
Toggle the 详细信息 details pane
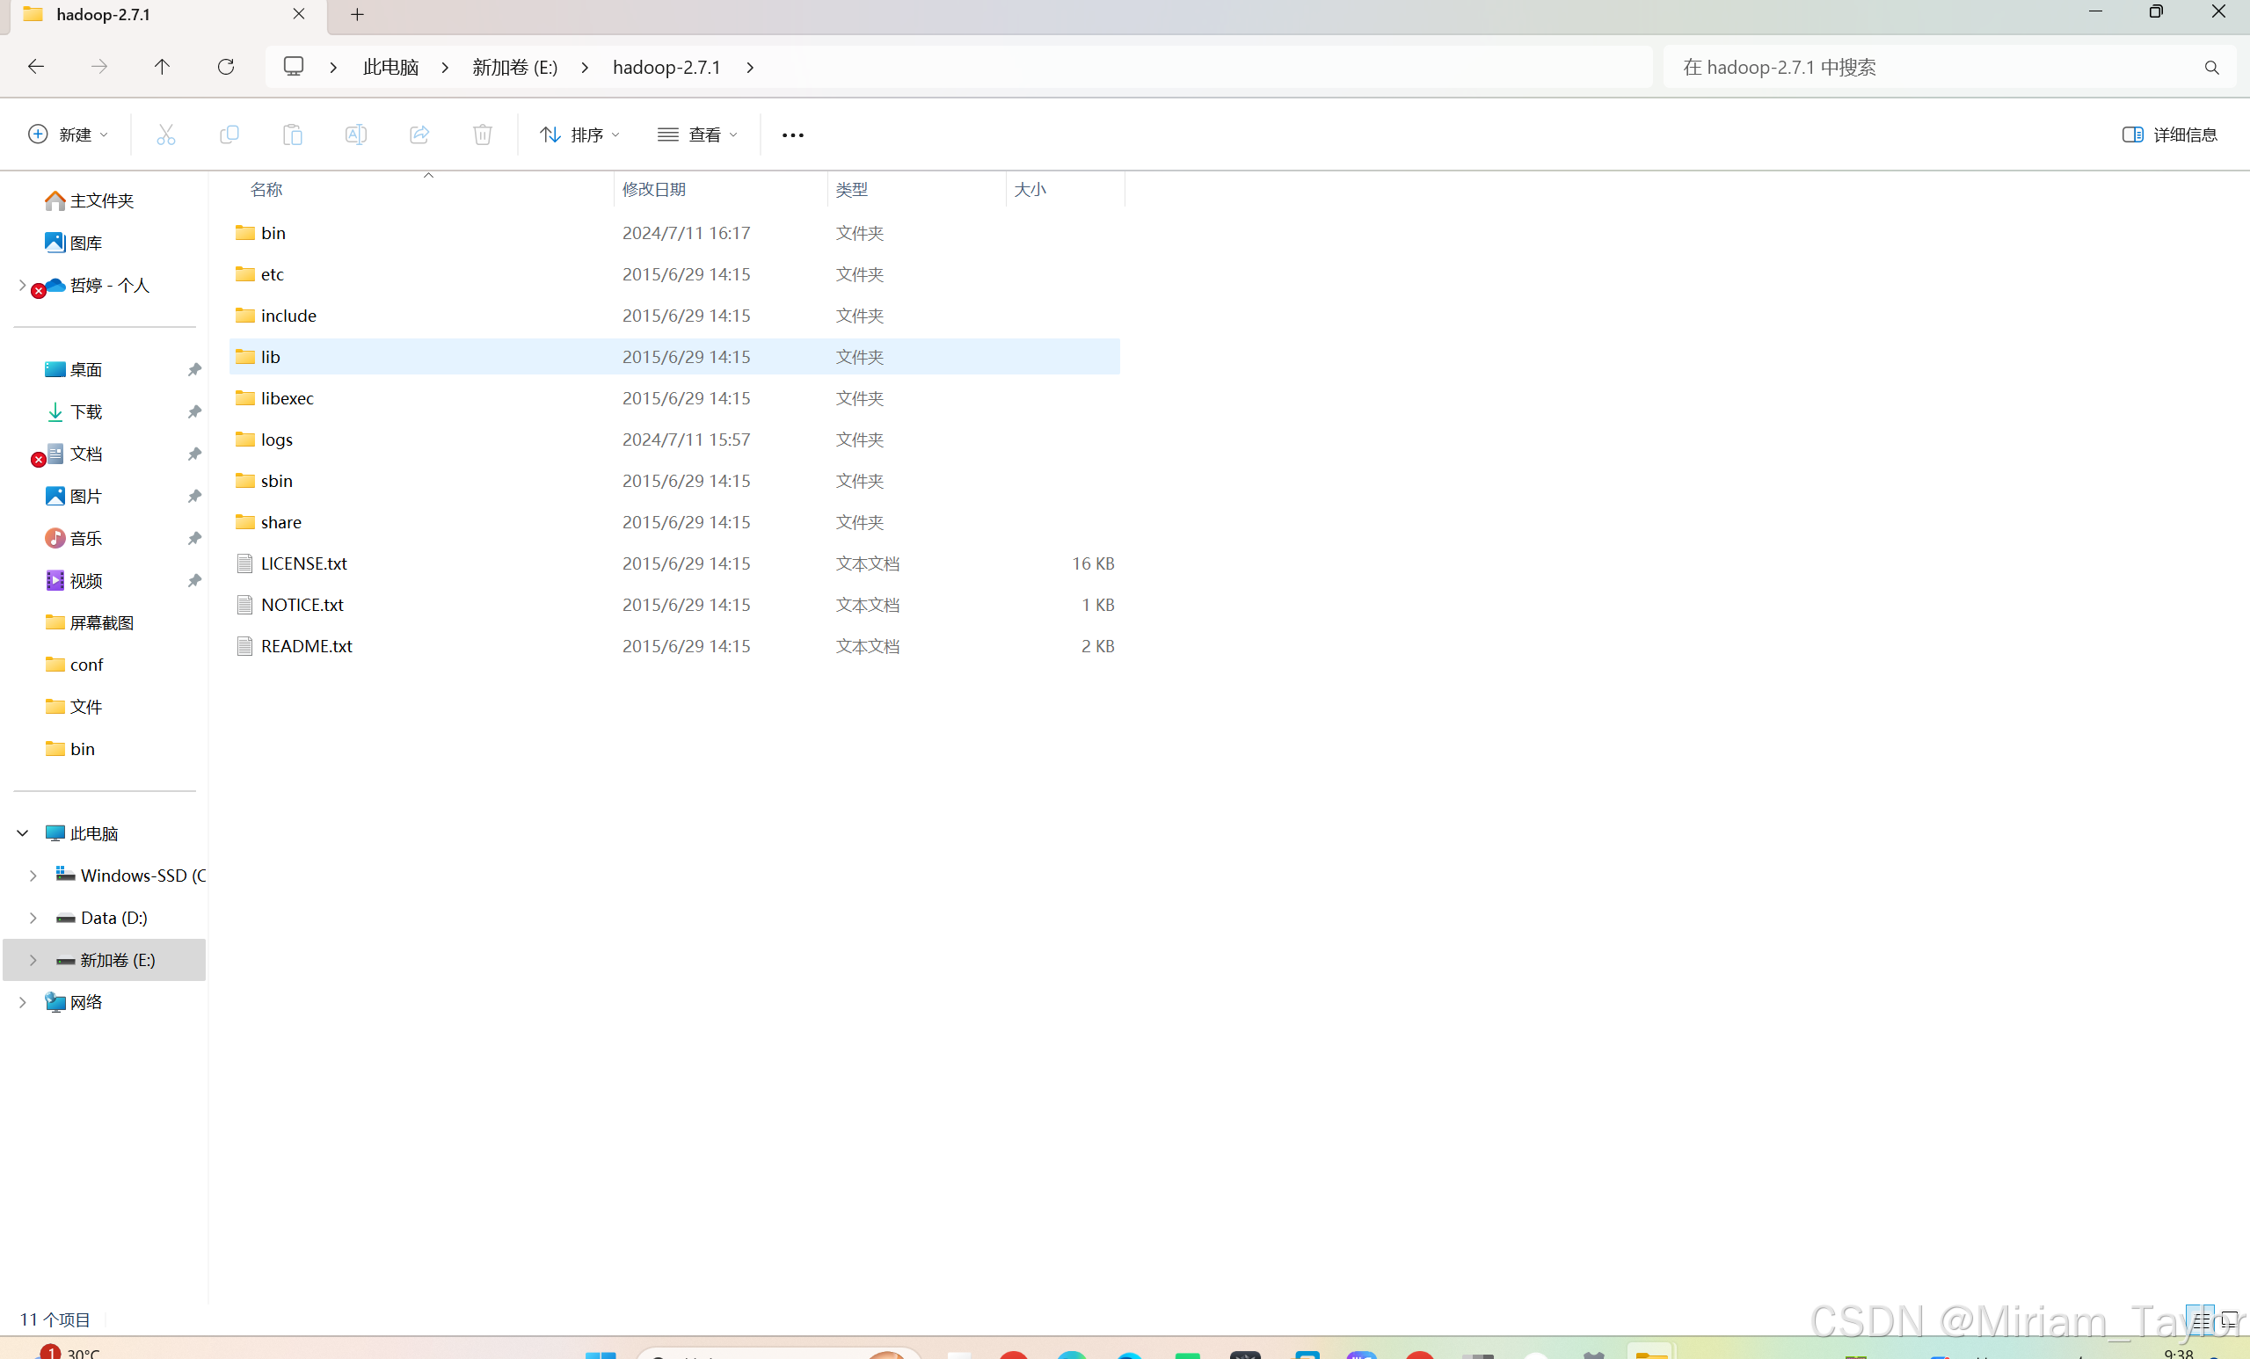pos(2169,135)
